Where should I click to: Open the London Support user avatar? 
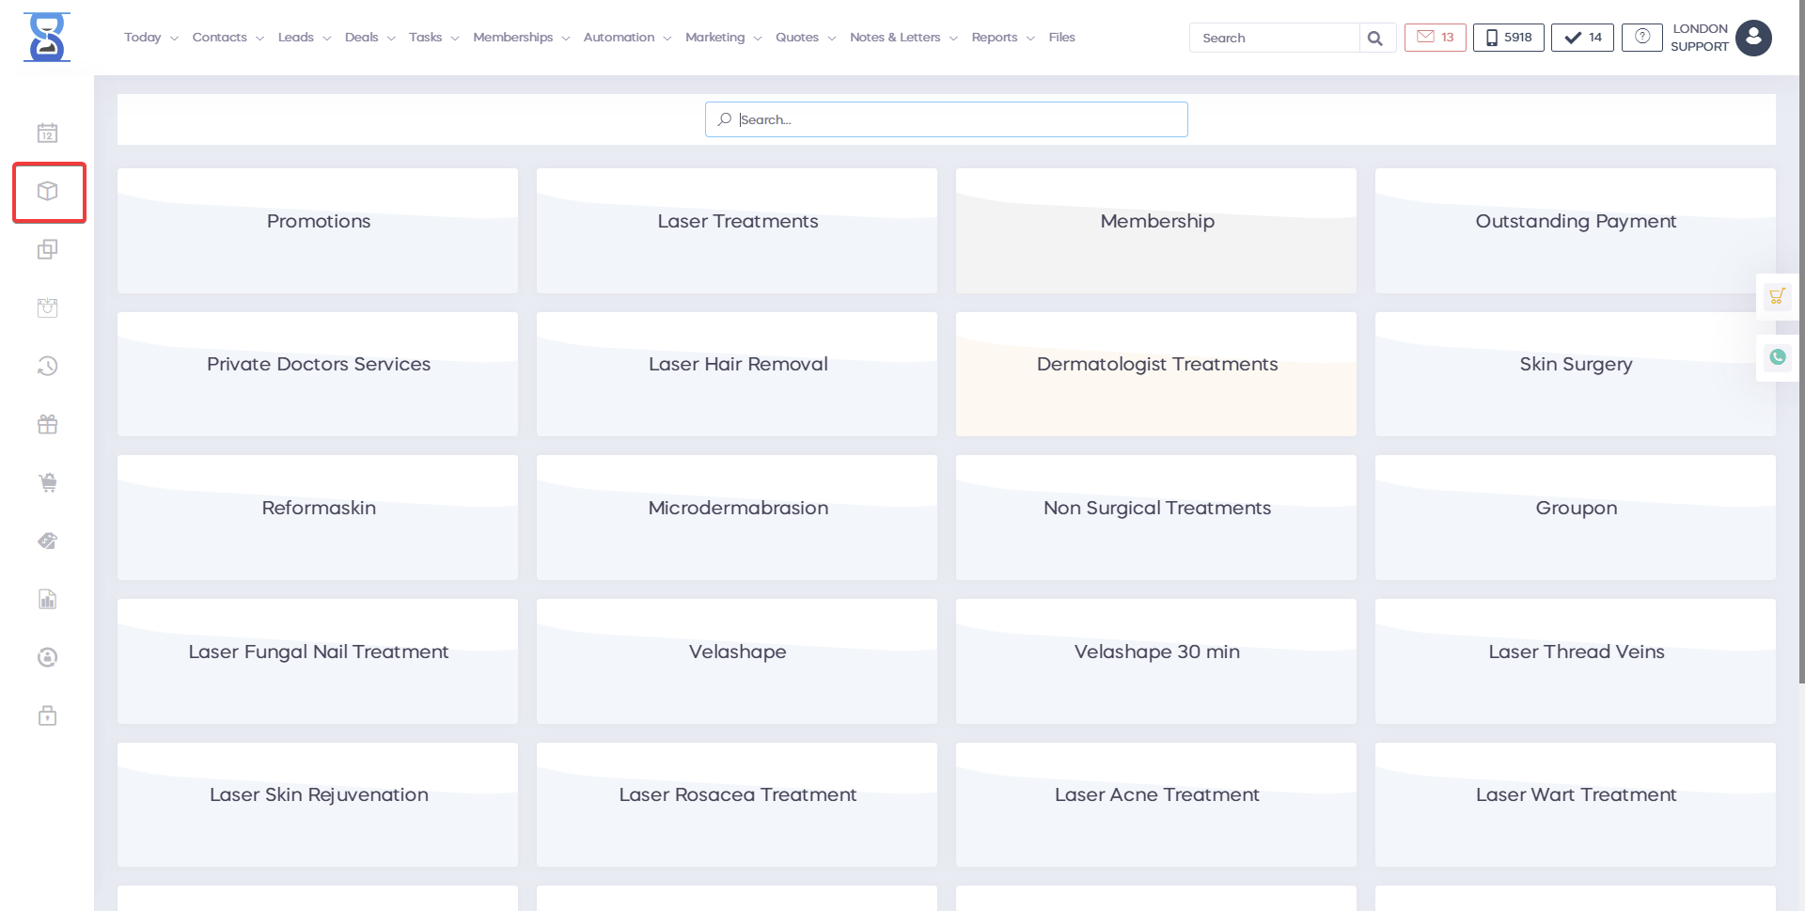(x=1752, y=38)
